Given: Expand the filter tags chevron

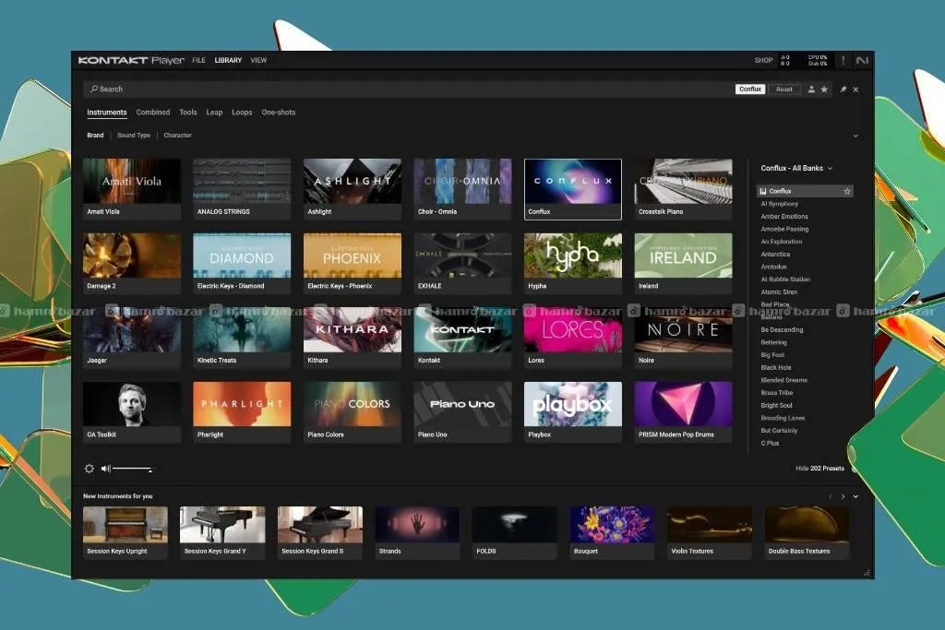Looking at the screenshot, I should click(x=855, y=136).
